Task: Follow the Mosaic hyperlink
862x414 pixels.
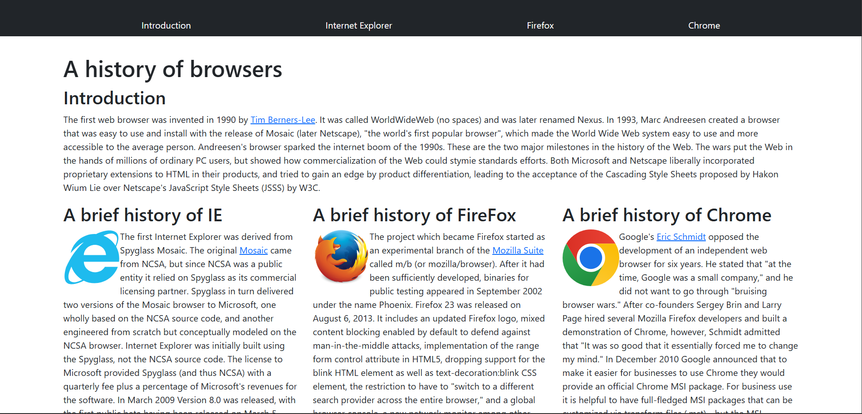Action: point(253,250)
